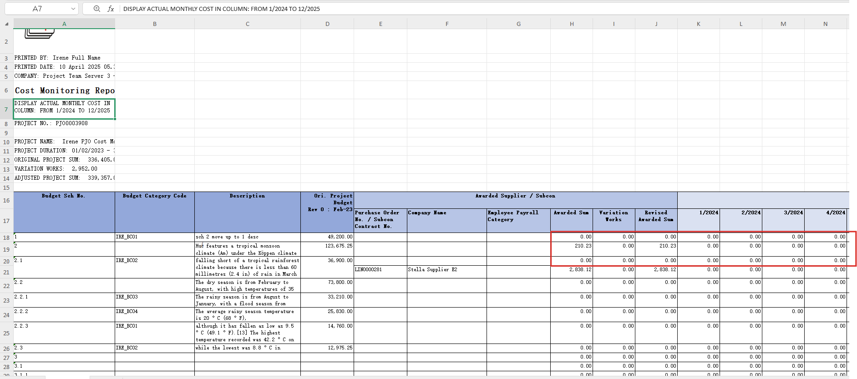Click the 'ORIGINAL PROJECT SUM' cell

(64, 160)
